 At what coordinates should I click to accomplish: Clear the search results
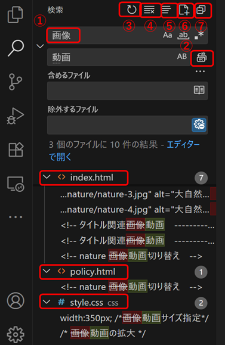coord(149,10)
